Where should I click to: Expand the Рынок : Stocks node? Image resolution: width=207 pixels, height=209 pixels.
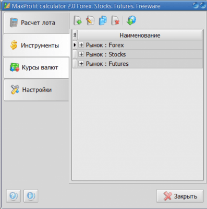click(x=81, y=54)
